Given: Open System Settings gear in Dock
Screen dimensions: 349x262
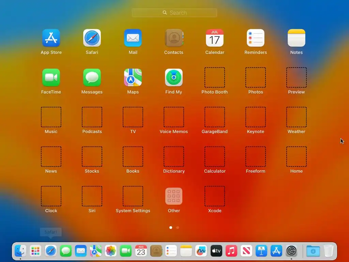Looking at the screenshot, I should click(x=291, y=251).
